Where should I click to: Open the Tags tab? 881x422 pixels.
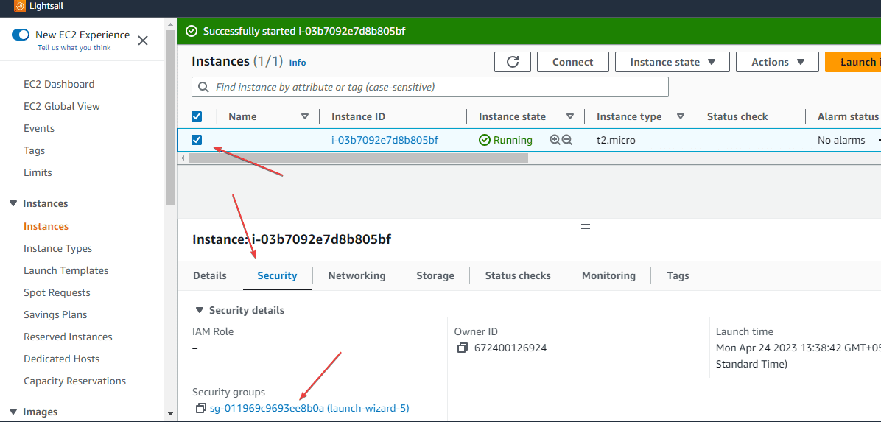click(678, 276)
